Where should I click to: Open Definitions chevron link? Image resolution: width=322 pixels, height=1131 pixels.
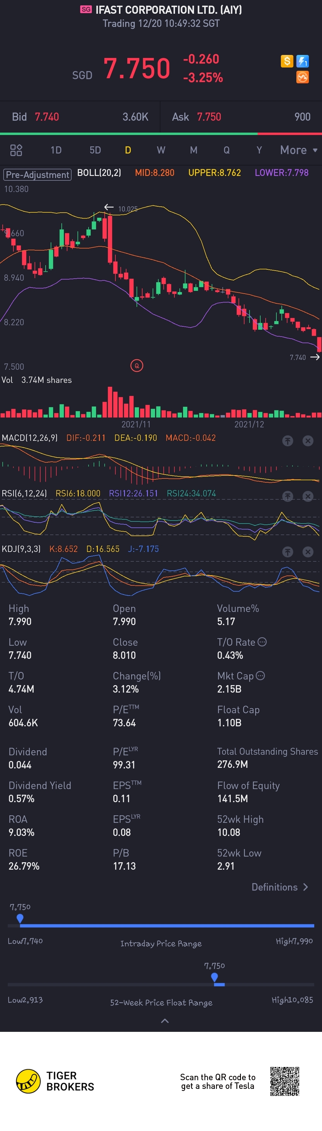click(x=279, y=887)
